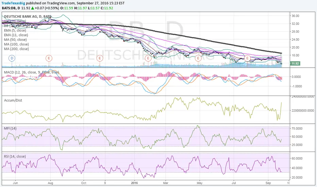Click the 60.0000 RSI axis label
Viewport: 317px width, 187px height.
pyautogui.click(x=297, y=158)
